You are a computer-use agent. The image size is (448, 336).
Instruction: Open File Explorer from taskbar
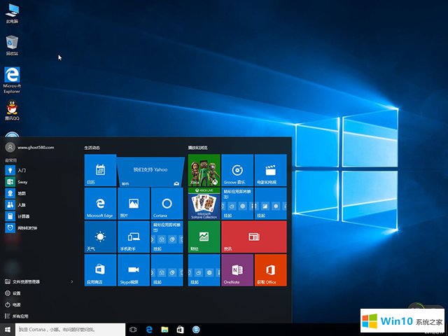(x=164, y=330)
